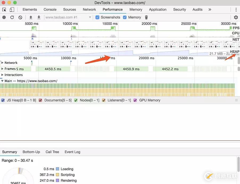The width and height of the screenshot is (240, 184).
Task: Switch to the Event Log tab
Action: pos(72,152)
